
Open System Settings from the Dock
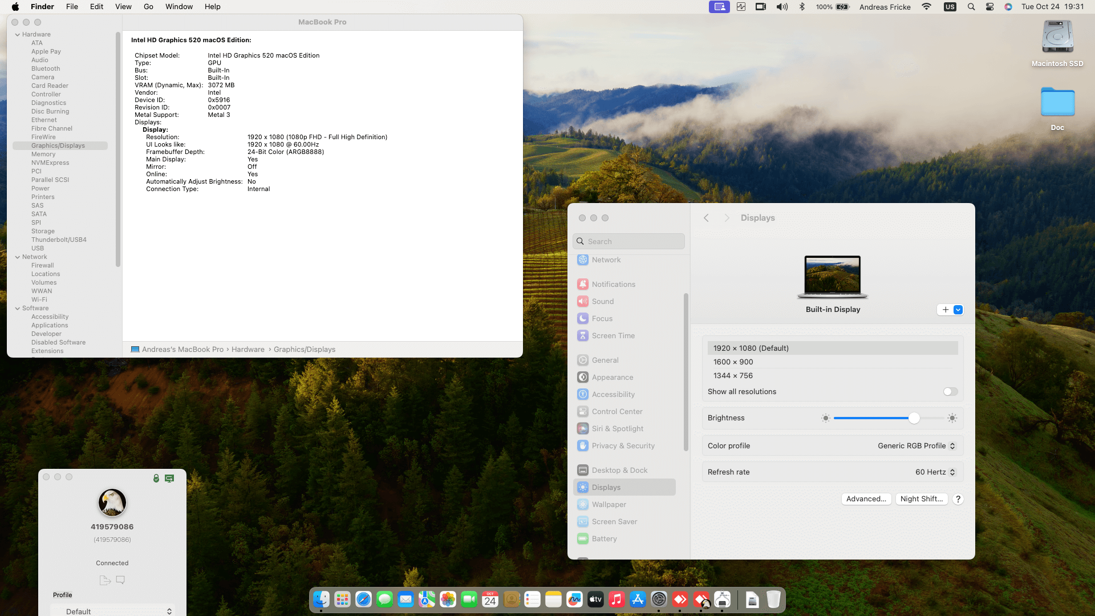[659, 599]
